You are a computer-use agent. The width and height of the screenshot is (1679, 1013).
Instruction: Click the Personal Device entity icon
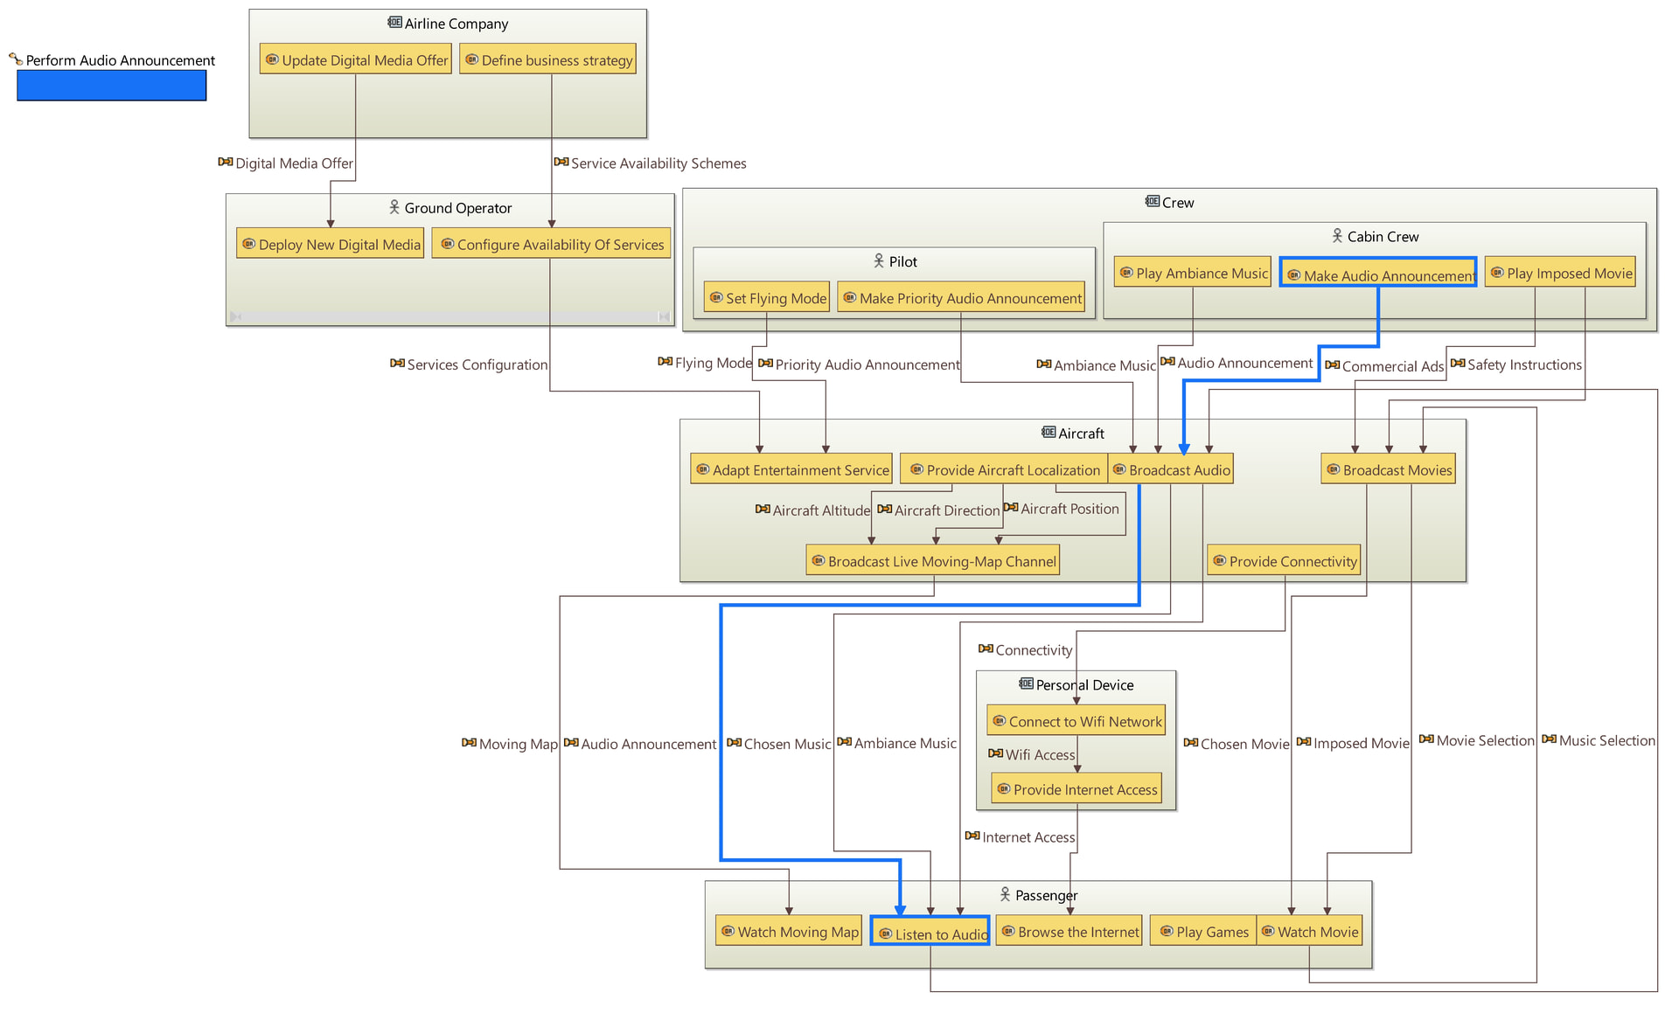(x=1026, y=684)
